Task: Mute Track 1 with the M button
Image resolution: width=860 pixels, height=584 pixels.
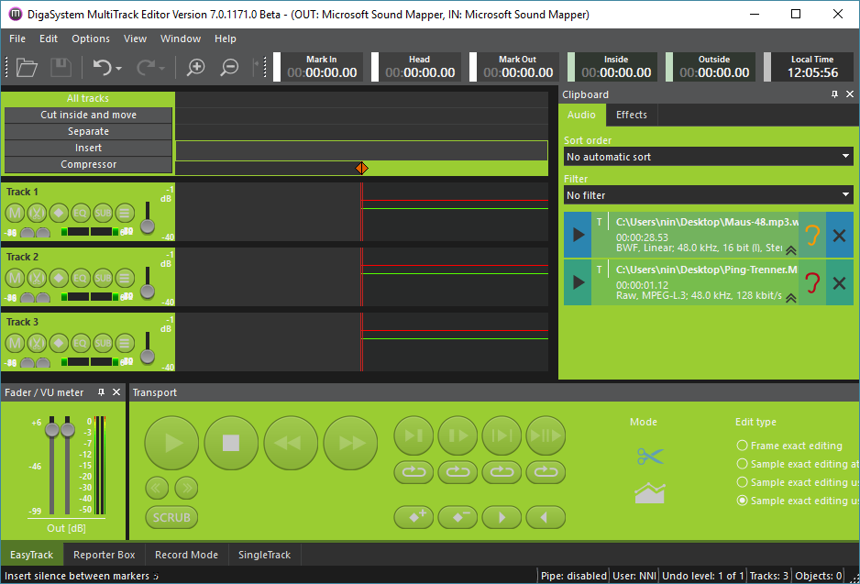Action: click(15, 213)
